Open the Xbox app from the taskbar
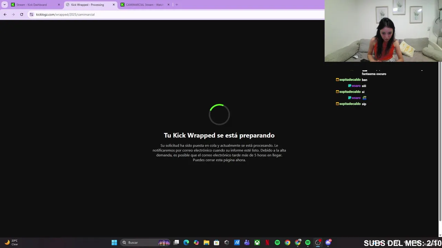Screen dimensions: 442x248 click(257, 242)
